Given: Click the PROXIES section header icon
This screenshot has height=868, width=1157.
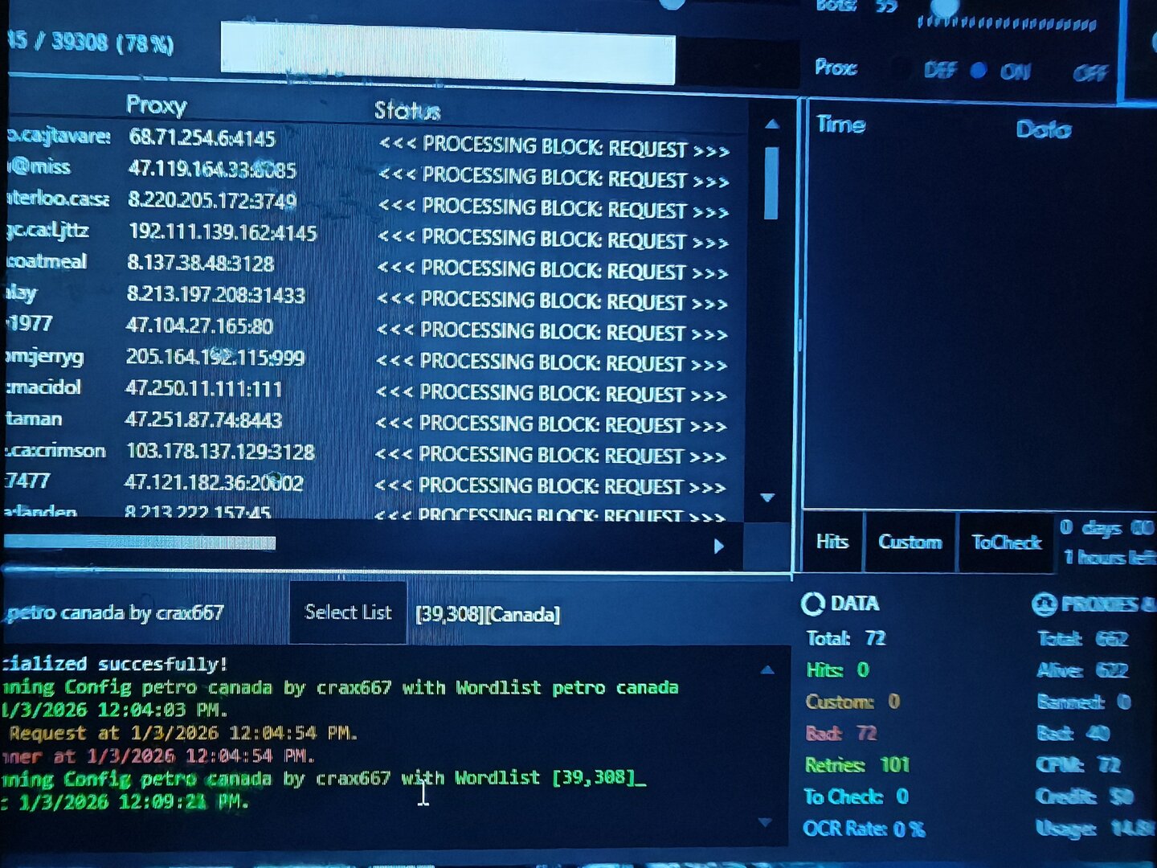Looking at the screenshot, I should pos(1044,604).
